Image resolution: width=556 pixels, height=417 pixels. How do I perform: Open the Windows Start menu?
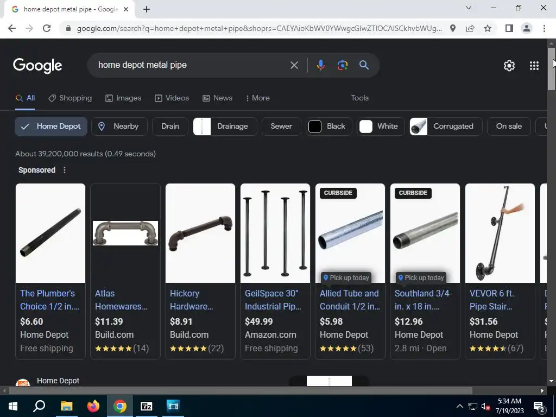[13, 406]
